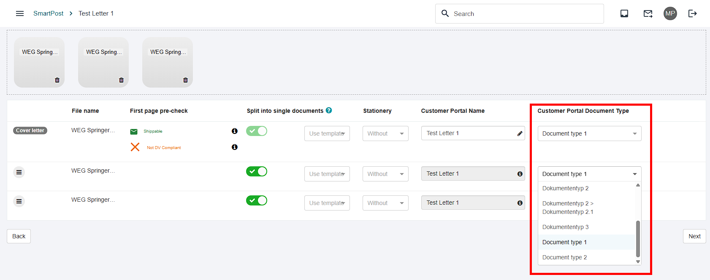Show info icon in second row portal name
This screenshot has width=710, height=280.
[x=520, y=174]
